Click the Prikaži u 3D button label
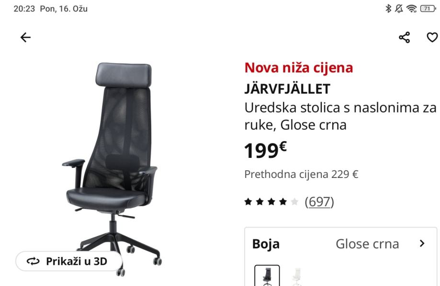 [77, 261]
